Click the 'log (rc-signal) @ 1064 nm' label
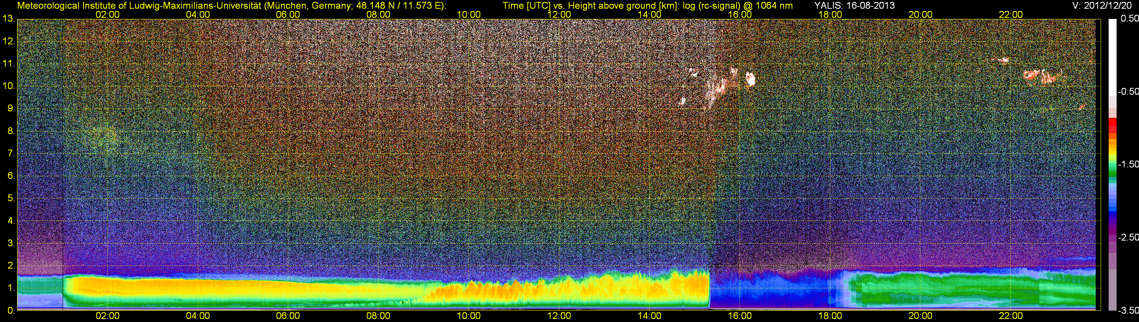 (731, 5)
